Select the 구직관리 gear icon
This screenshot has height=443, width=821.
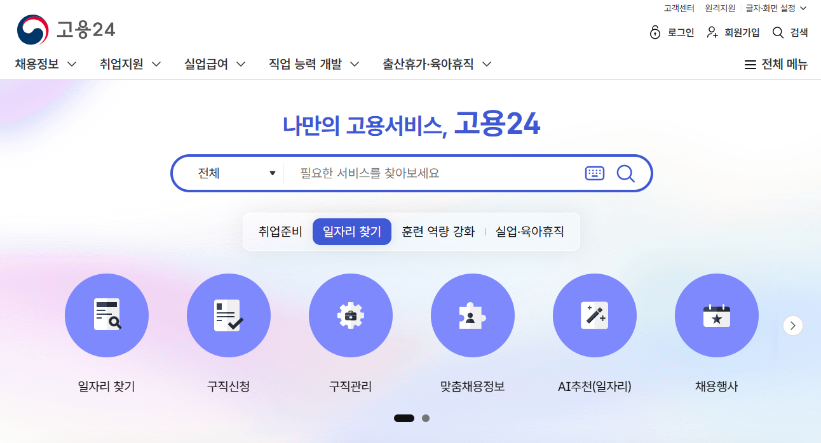click(351, 315)
